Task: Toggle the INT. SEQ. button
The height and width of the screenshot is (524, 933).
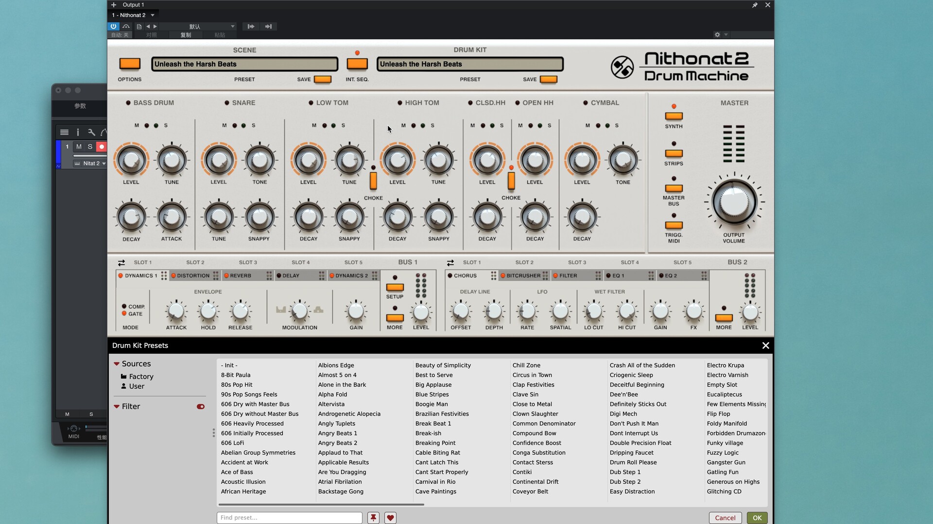Action: point(357,64)
